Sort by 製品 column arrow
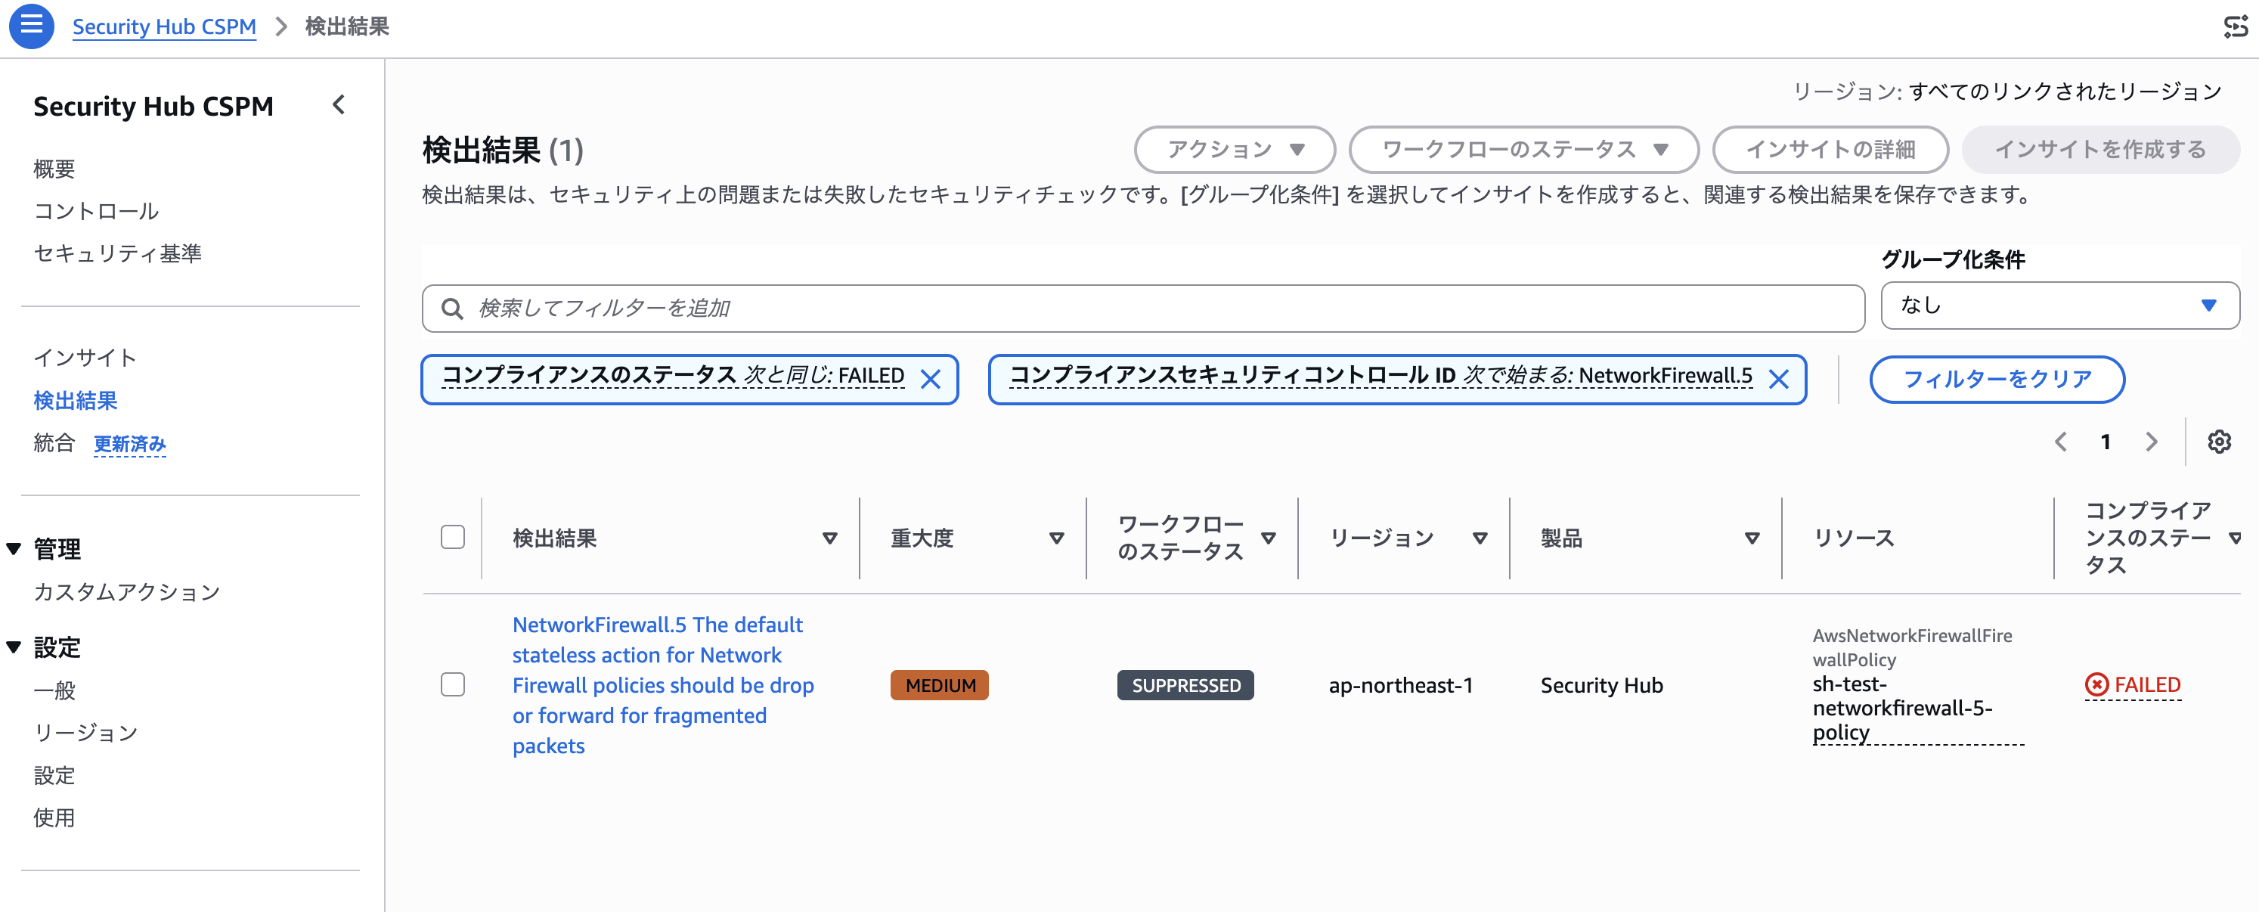Image resolution: width=2259 pixels, height=912 pixels. [1752, 538]
